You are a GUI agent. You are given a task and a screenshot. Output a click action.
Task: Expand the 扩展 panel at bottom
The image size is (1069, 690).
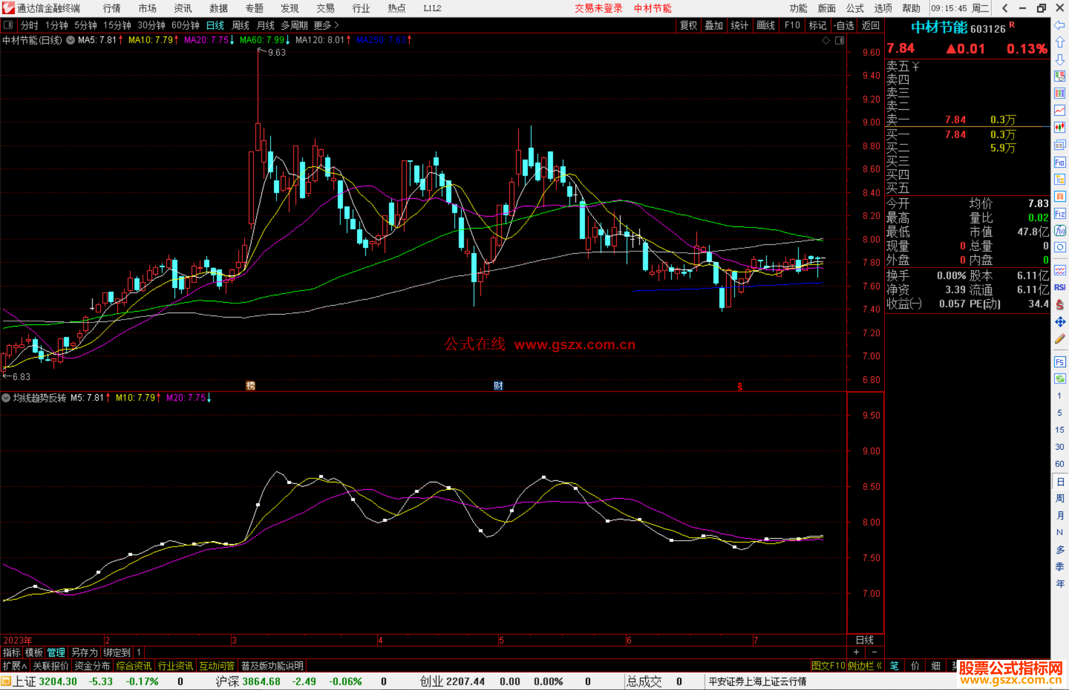click(15, 666)
